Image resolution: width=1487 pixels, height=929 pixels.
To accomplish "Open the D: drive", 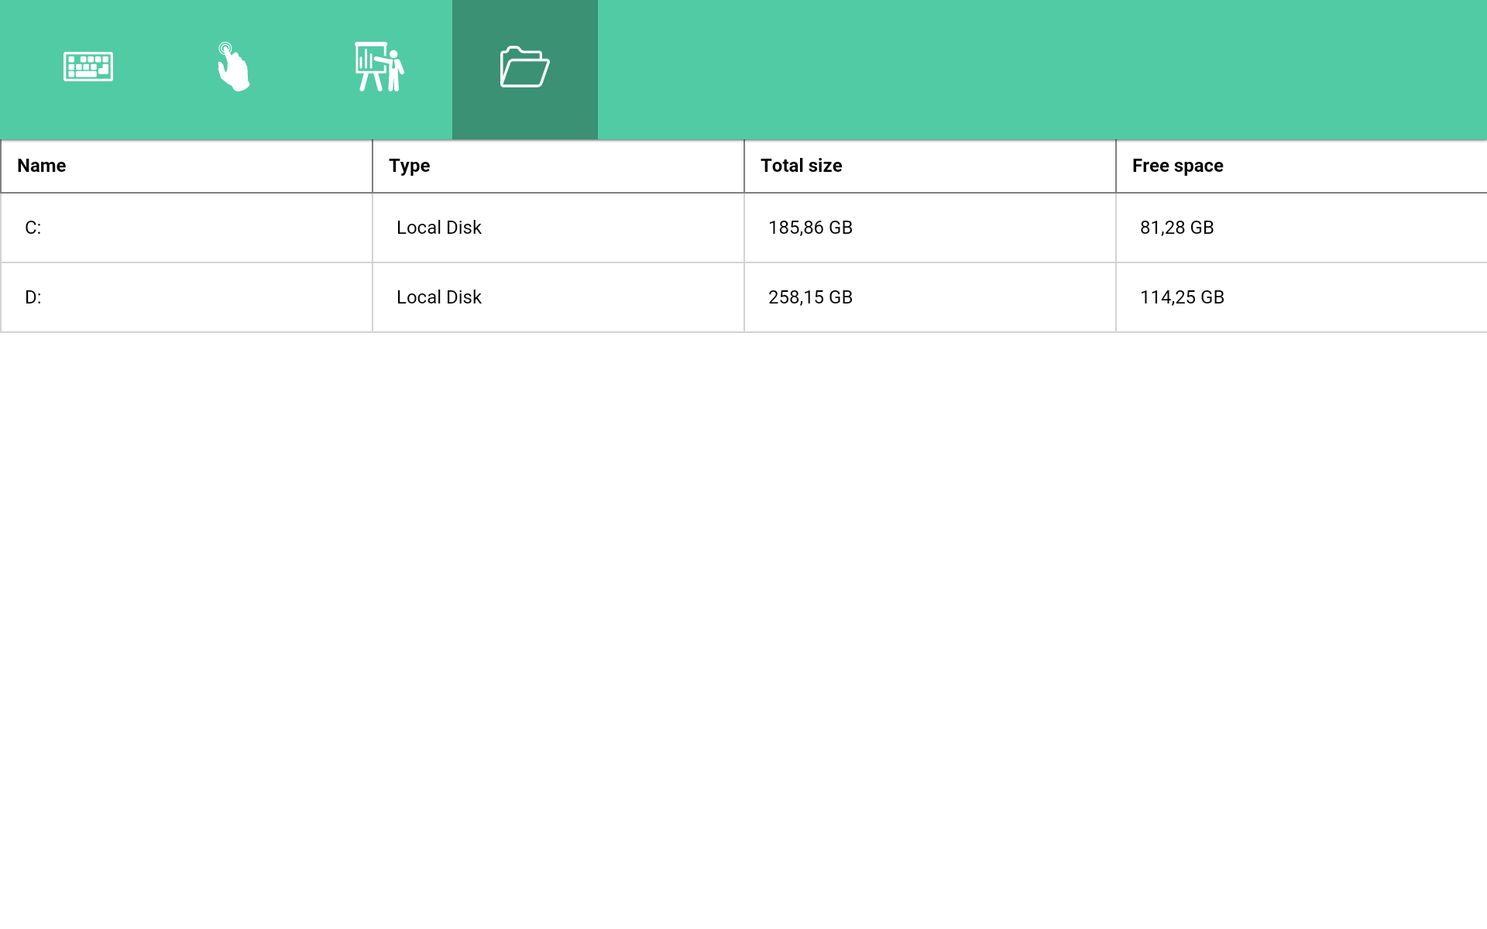I will 33,297.
